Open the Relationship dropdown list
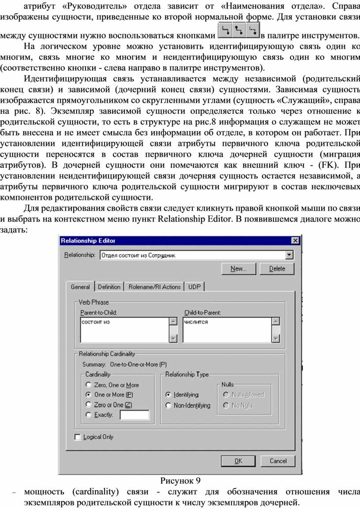Image resolution: width=360 pixels, height=508 pixels. (x=289, y=255)
